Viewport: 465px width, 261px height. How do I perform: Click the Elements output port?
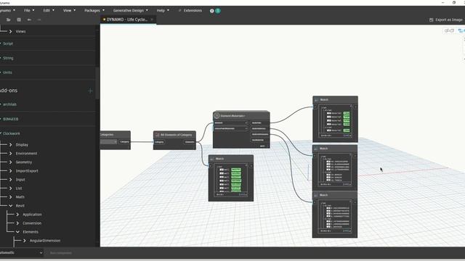pyautogui.click(x=190, y=142)
